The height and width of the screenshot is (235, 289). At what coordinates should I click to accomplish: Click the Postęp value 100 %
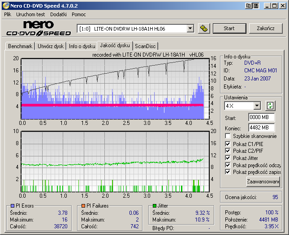[272, 212]
